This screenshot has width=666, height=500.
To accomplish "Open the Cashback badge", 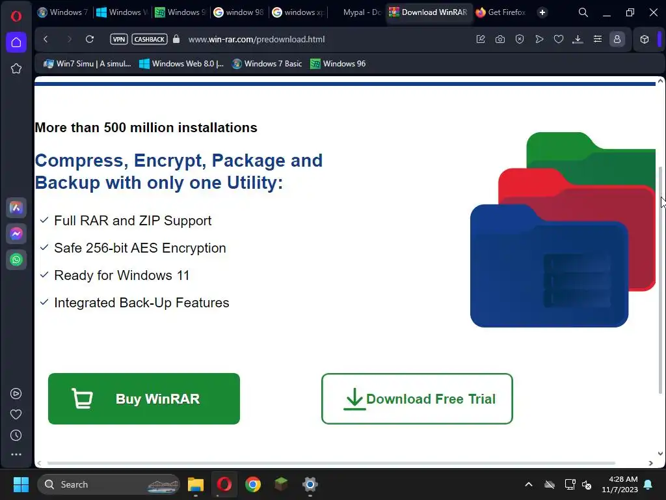I will (x=150, y=39).
